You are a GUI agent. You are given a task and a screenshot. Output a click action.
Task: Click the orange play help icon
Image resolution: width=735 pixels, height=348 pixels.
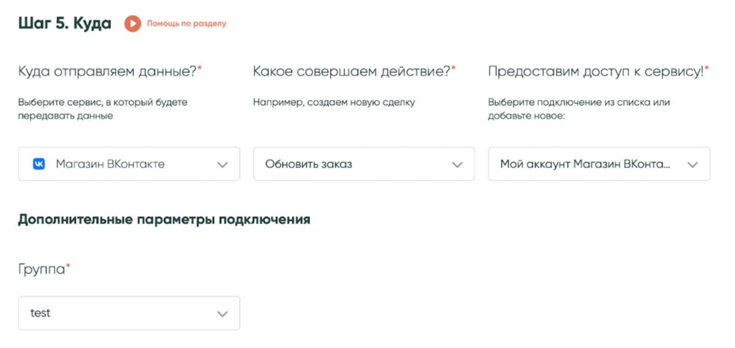tap(132, 23)
